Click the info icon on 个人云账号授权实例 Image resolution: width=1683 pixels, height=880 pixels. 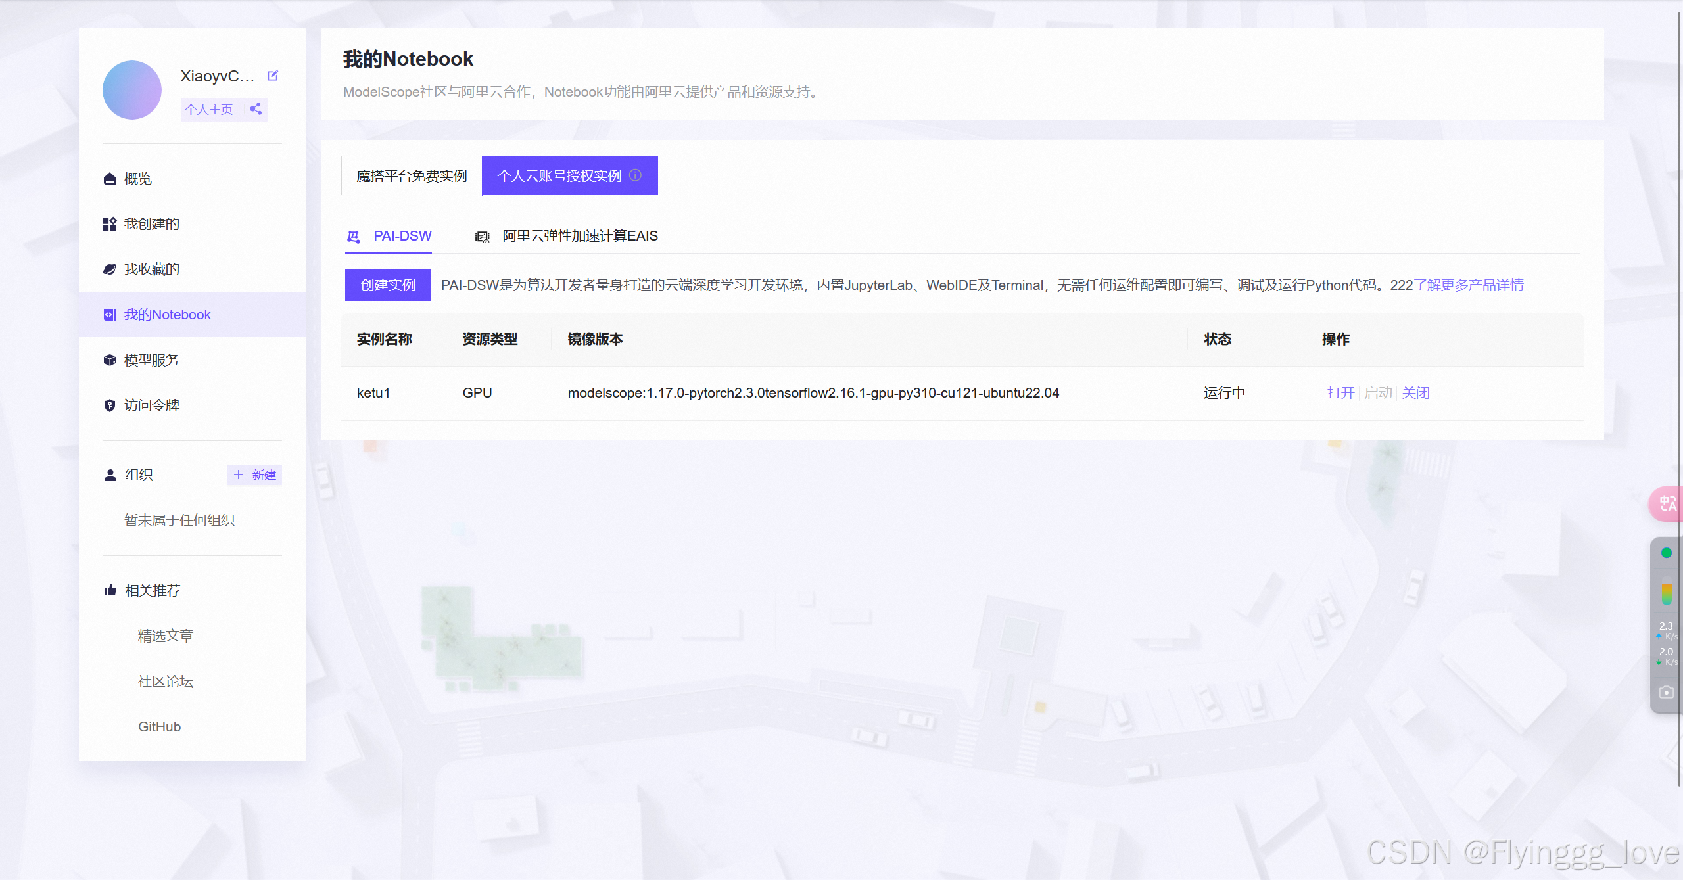635,175
